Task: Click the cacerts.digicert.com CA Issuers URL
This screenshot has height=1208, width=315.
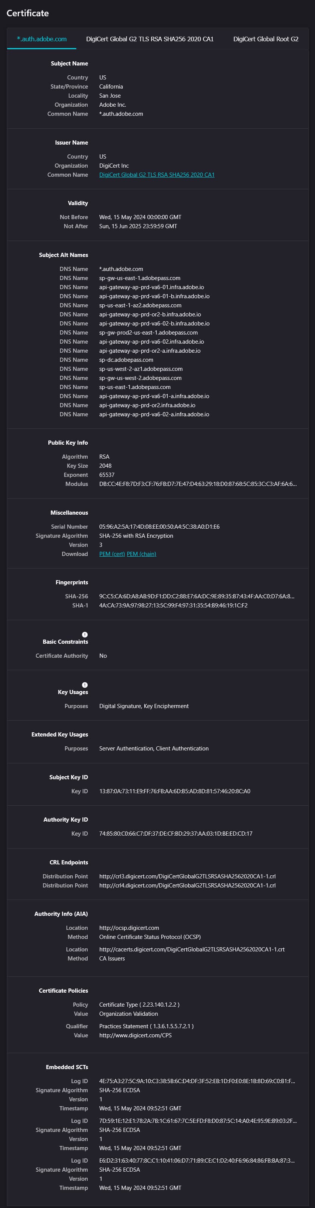Action: coord(192,949)
